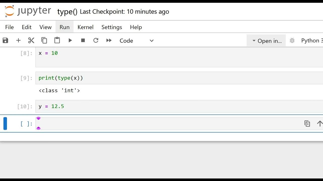This screenshot has height=181, width=323.
Task: Cut selected cell with scissors icon
Action: point(31,40)
